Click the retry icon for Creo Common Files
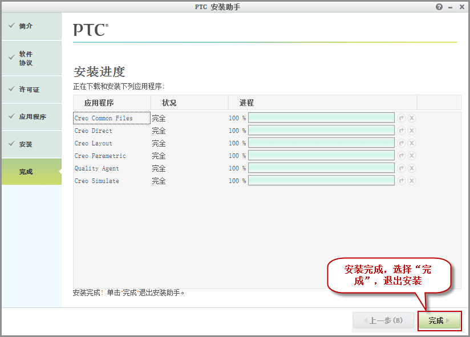Screen dimensions: 470x337 click(402, 118)
